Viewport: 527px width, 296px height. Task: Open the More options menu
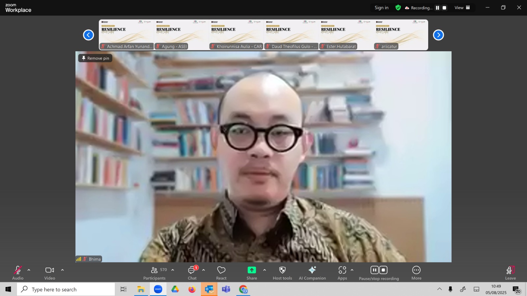click(416, 273)
